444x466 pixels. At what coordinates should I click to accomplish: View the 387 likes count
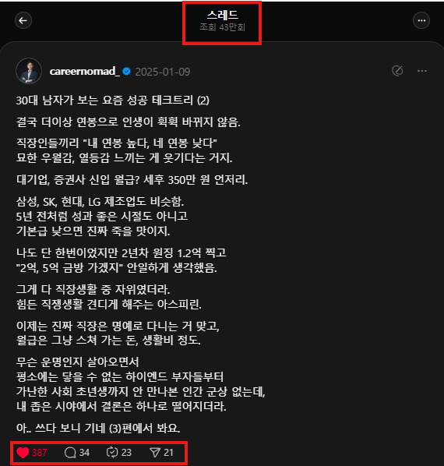point(40,453)
